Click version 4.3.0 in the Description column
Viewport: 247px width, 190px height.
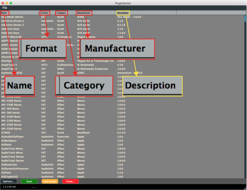120,65
